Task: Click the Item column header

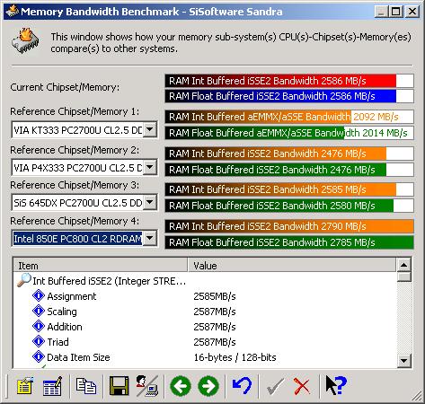Action: [101, 266]
